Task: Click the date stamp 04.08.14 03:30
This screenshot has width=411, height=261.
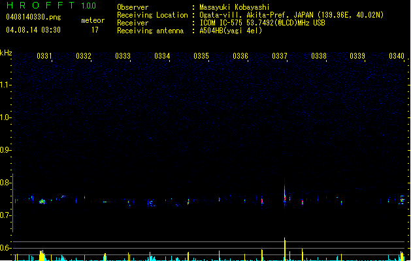Action: (x=33, y=30)
